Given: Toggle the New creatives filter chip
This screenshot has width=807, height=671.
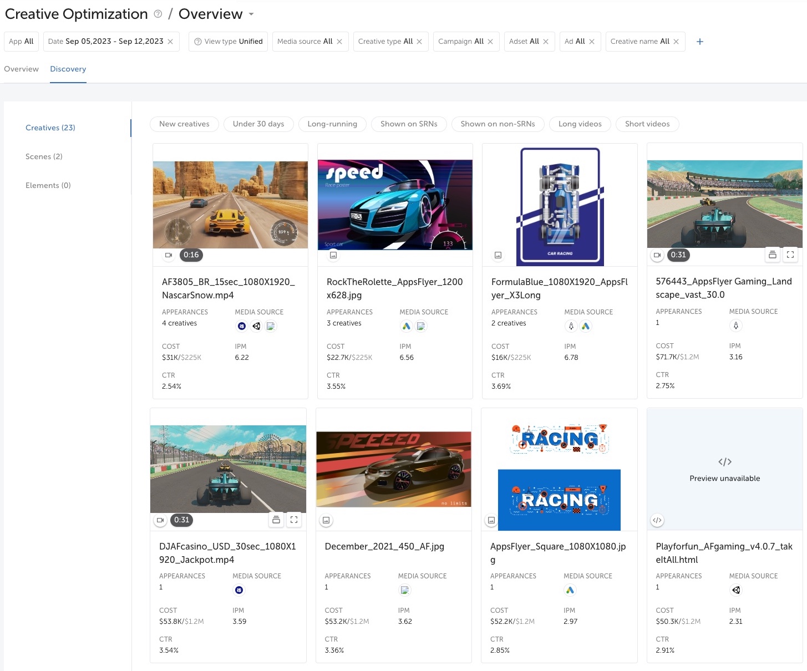Looking at the screenshot, I should 184,124.
